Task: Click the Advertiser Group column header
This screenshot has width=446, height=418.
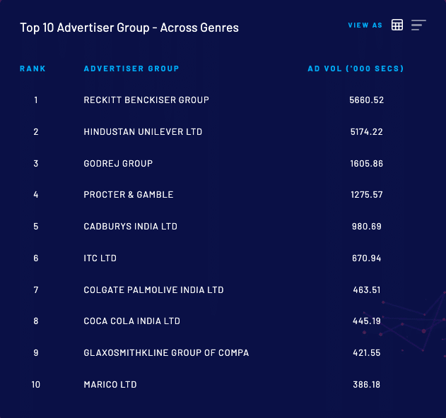Action: 131,68
